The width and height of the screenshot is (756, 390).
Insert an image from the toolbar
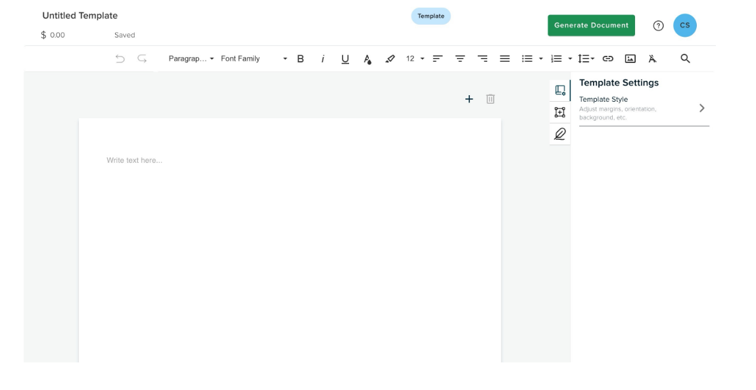[x=630, y=59]
